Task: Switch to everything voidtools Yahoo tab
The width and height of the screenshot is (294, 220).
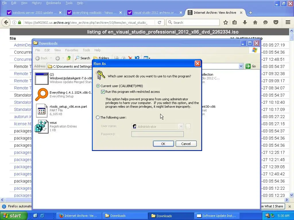Action: [94, 13]
